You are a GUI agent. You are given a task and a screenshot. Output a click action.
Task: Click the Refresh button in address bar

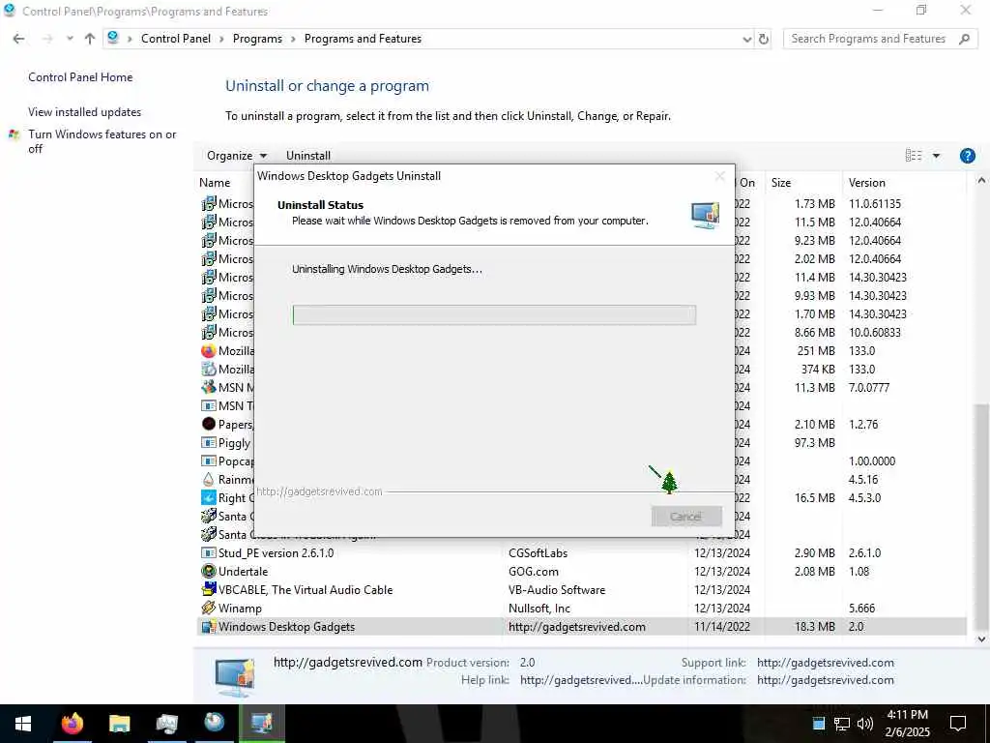[x=764, y=39]
